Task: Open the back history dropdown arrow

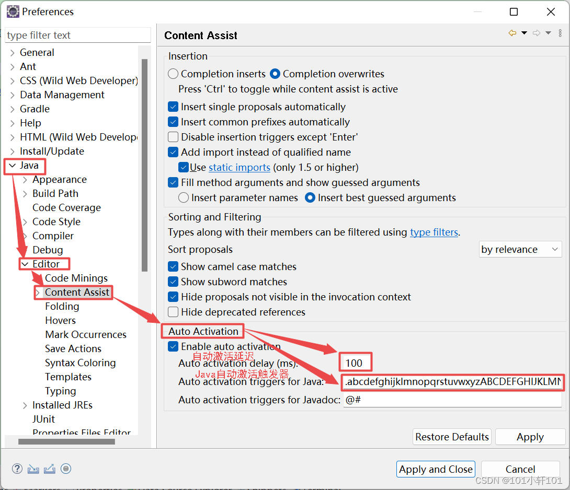Action: (x=524, y=33)
